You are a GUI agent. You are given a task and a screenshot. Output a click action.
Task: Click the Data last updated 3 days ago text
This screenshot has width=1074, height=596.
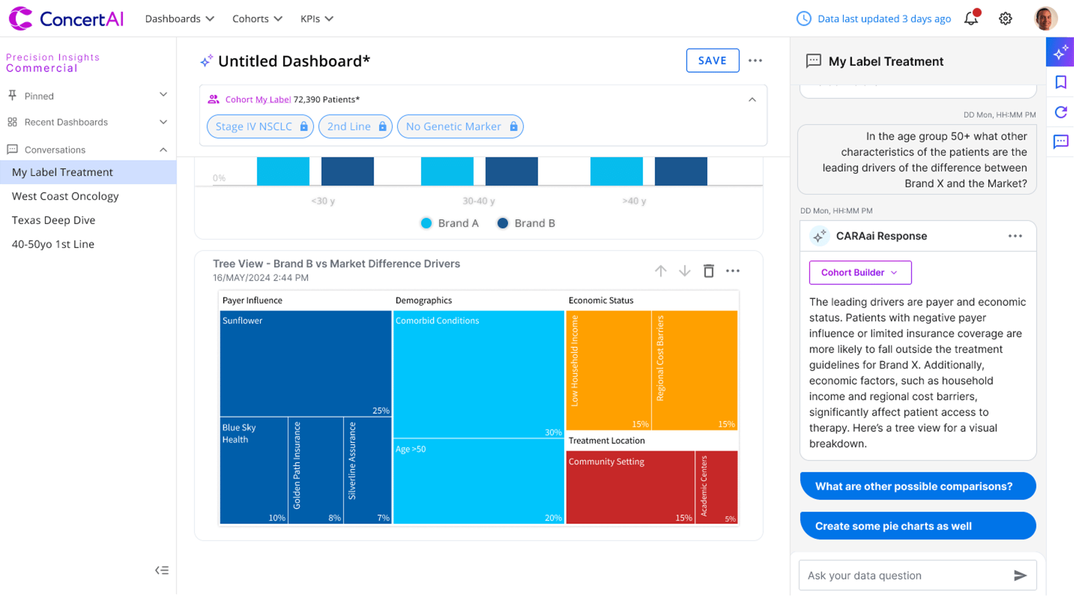884,19
